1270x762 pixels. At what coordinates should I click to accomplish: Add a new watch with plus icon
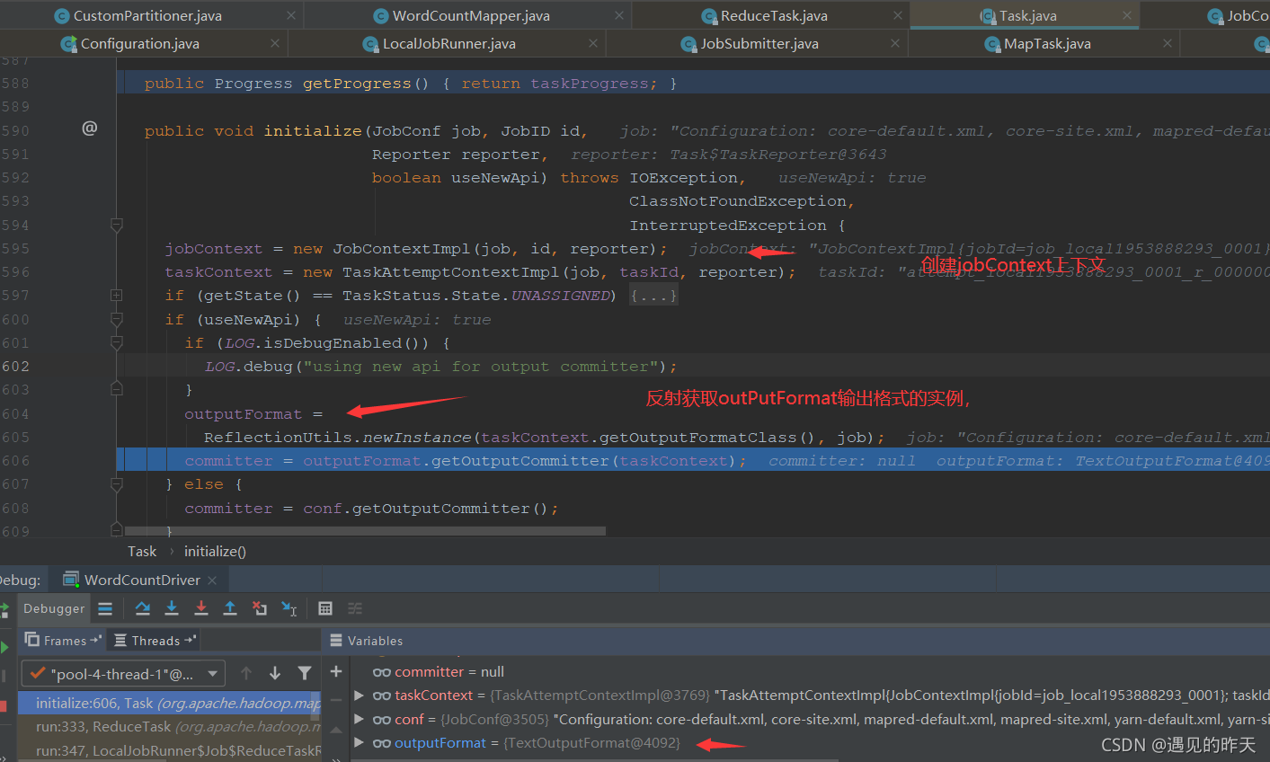click(x=336, y=671)
